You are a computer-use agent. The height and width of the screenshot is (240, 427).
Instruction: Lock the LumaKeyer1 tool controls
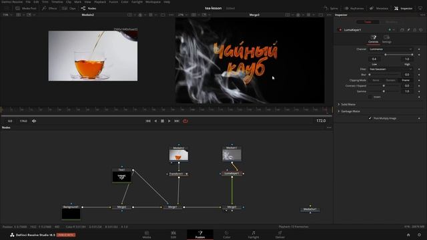point(415,30)
